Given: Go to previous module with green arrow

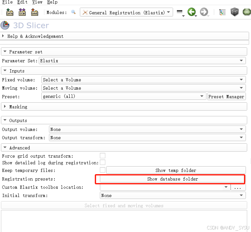Looking at the screenshot, I should tap(192, 12).
